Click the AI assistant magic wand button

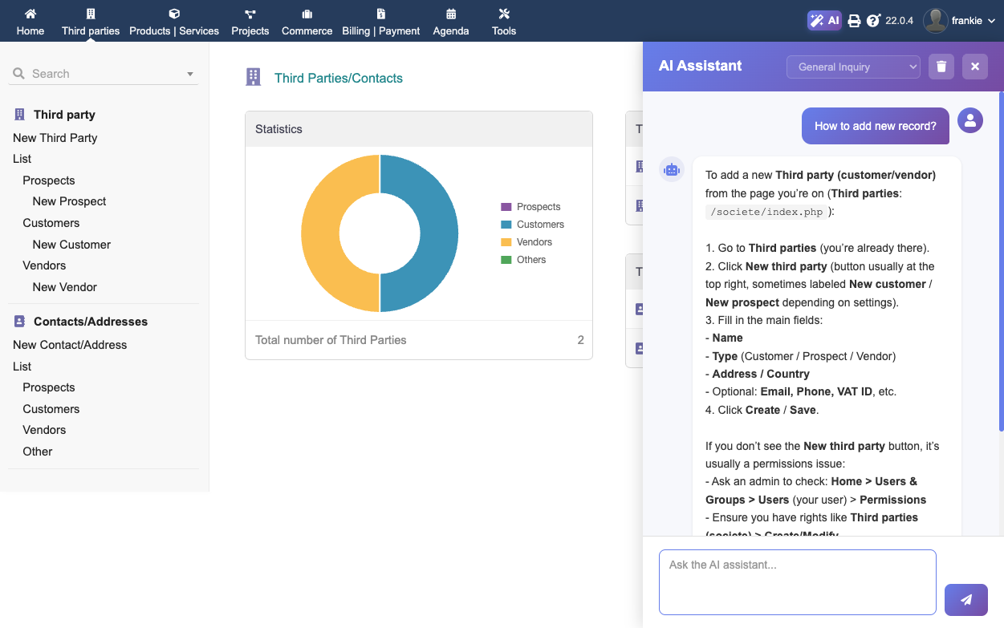(824, 21)
